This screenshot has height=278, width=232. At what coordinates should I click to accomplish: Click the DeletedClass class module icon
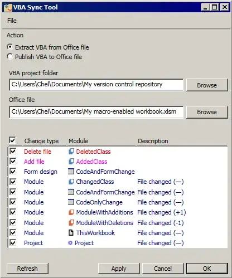71,152
